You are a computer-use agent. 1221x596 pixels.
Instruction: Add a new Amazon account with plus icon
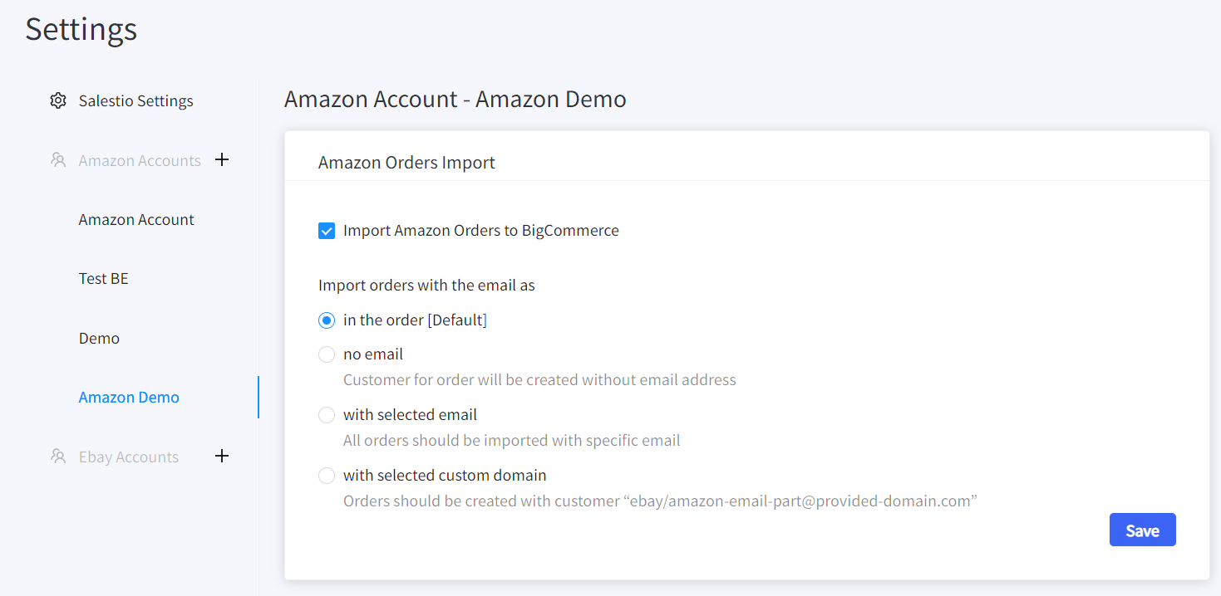pos(222,159)
